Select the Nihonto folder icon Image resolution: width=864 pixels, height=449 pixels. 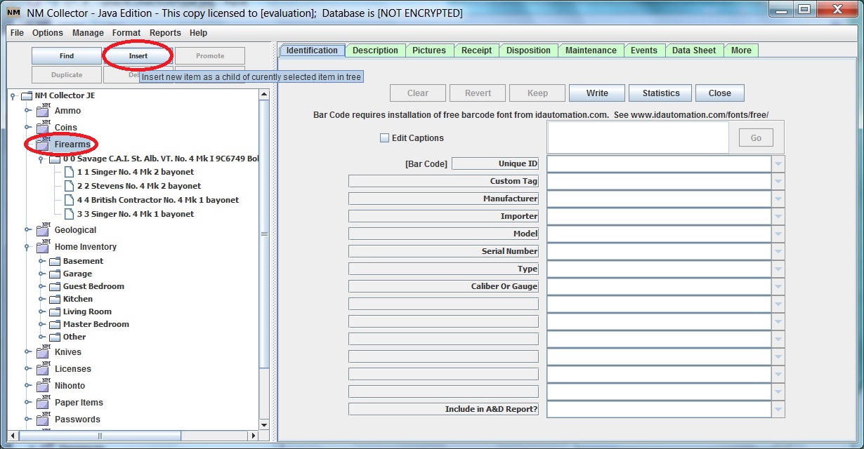[42, 386]
